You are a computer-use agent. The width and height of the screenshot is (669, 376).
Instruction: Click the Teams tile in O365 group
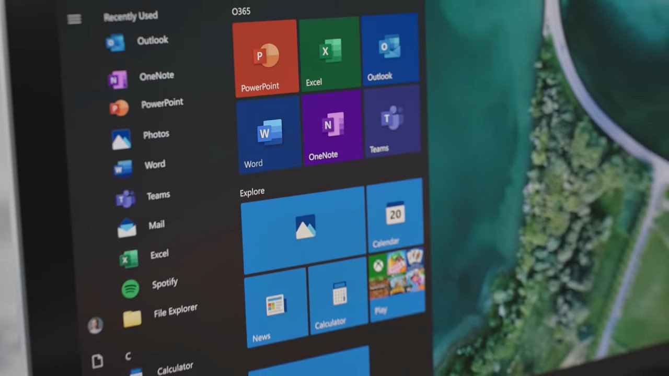pyautogui.click(x=392, y=121)
